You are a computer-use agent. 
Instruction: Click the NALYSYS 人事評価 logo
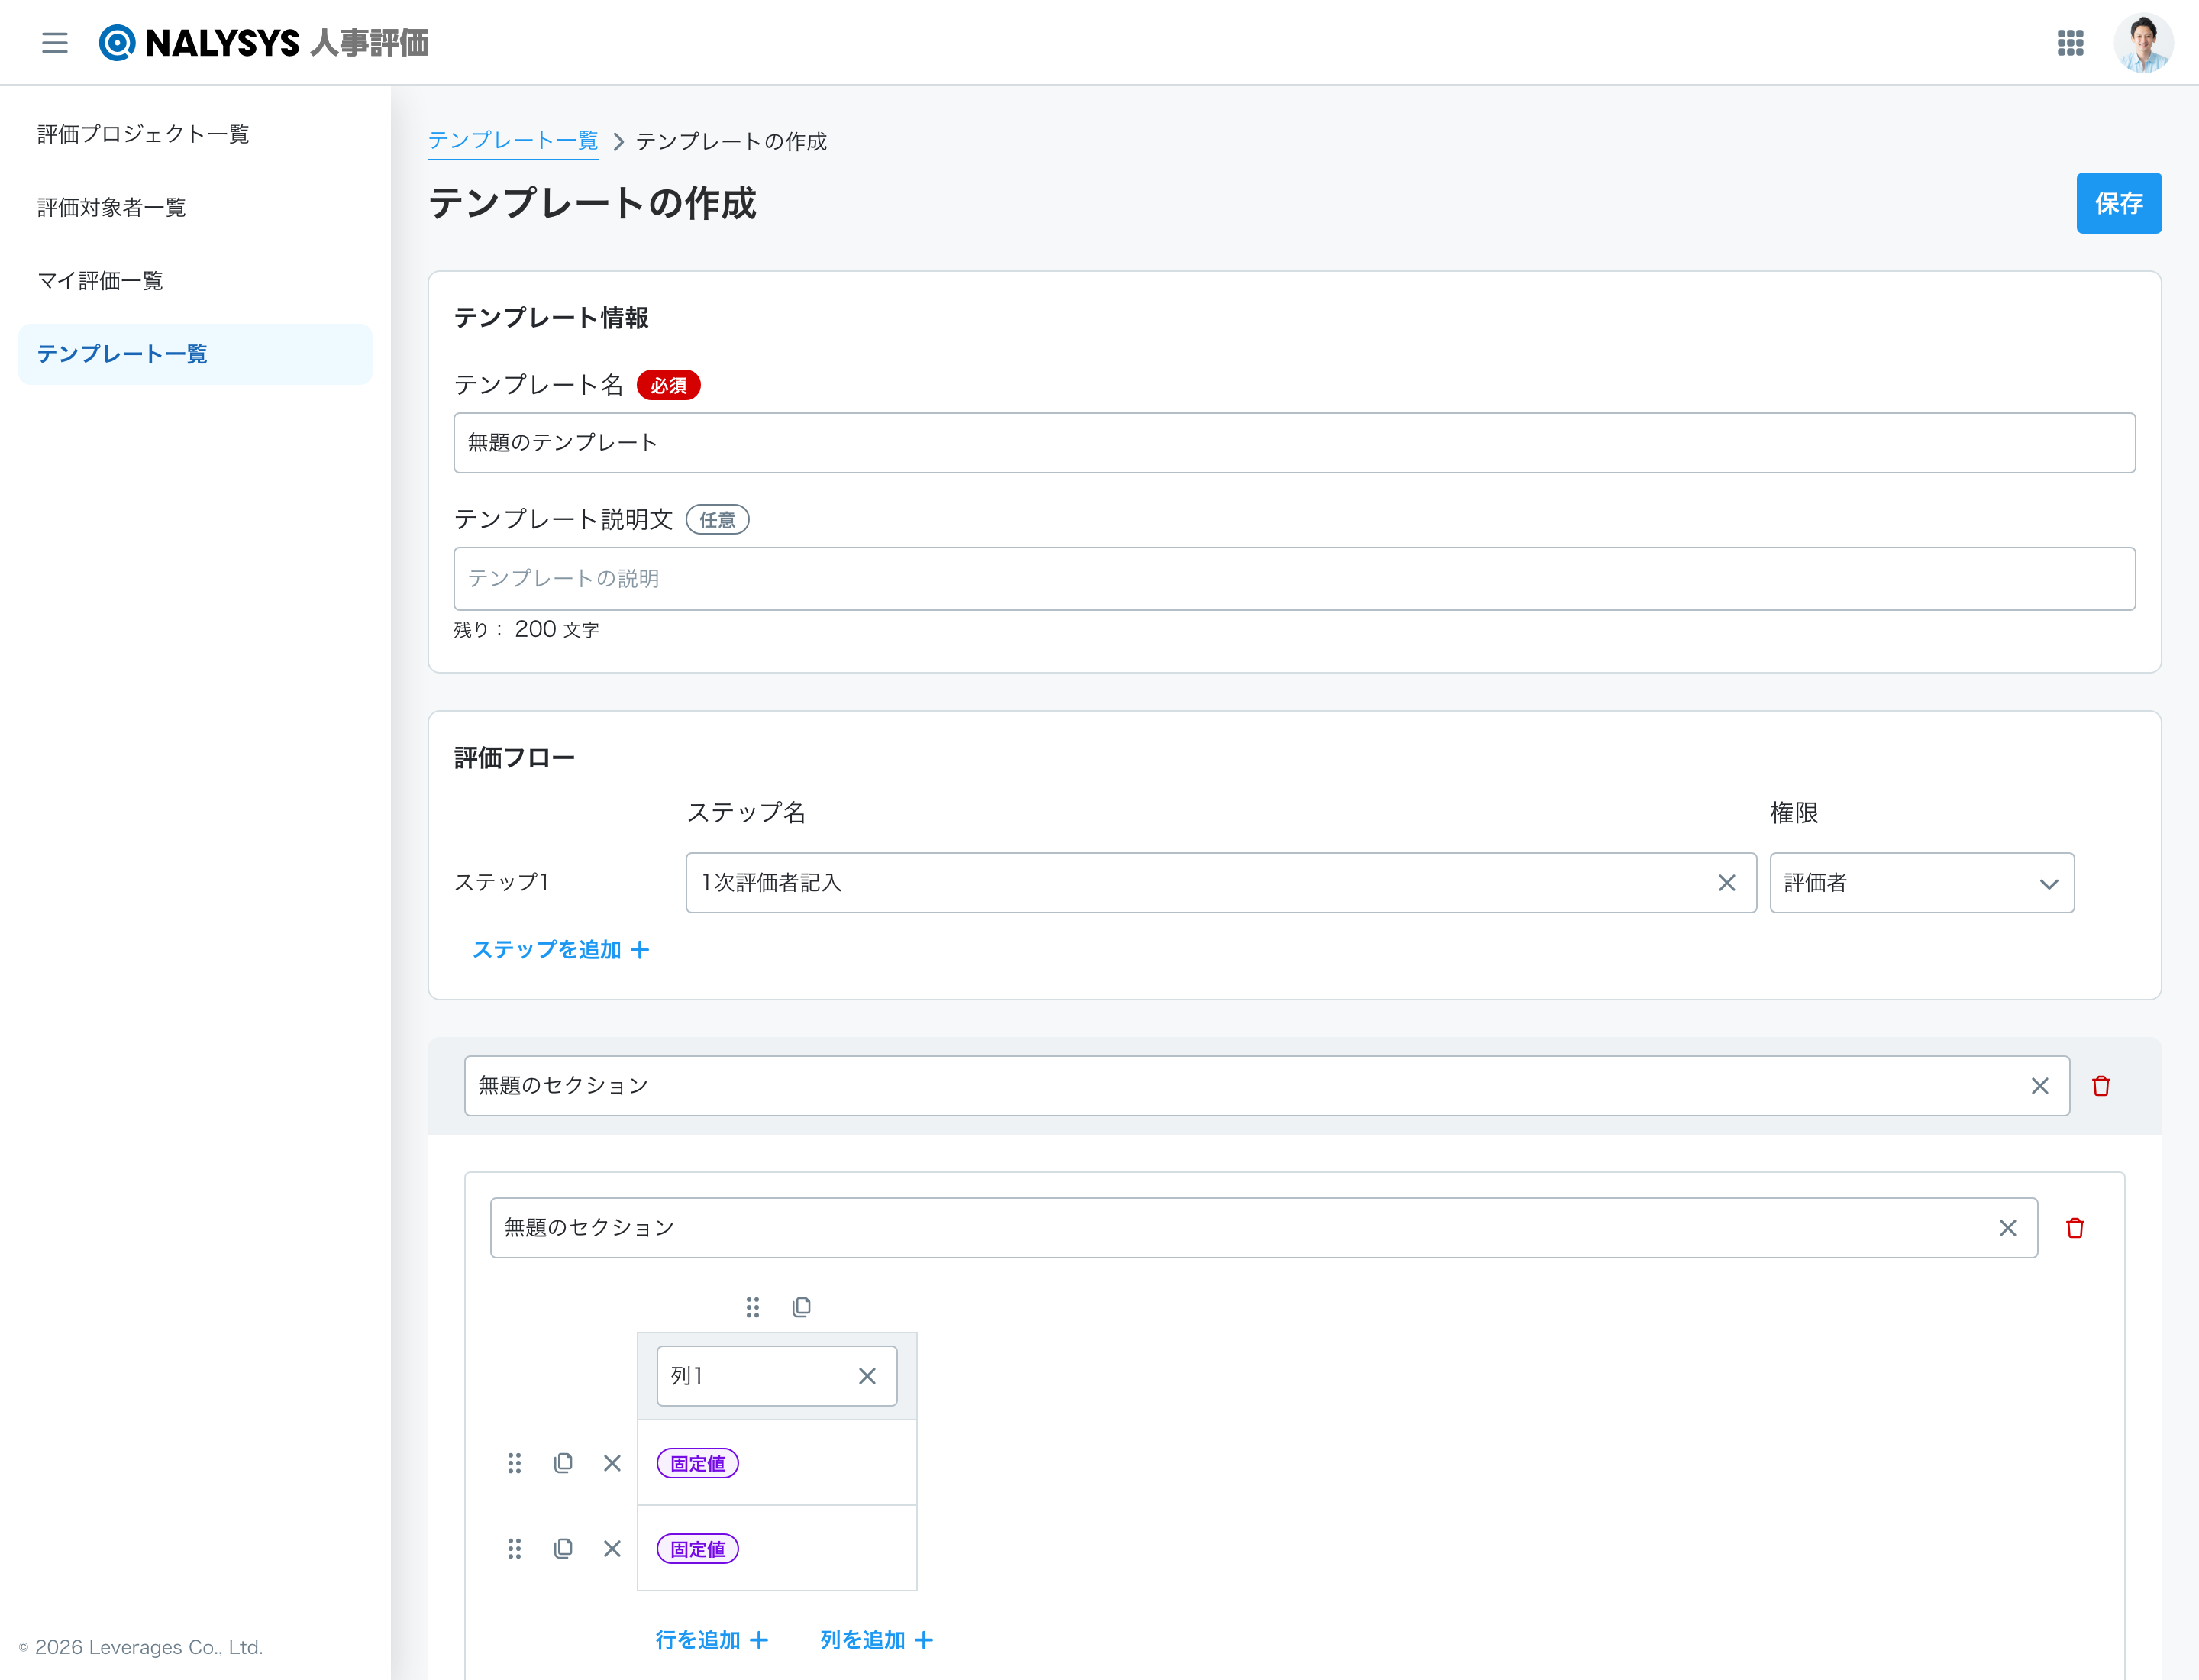(264, 43)
